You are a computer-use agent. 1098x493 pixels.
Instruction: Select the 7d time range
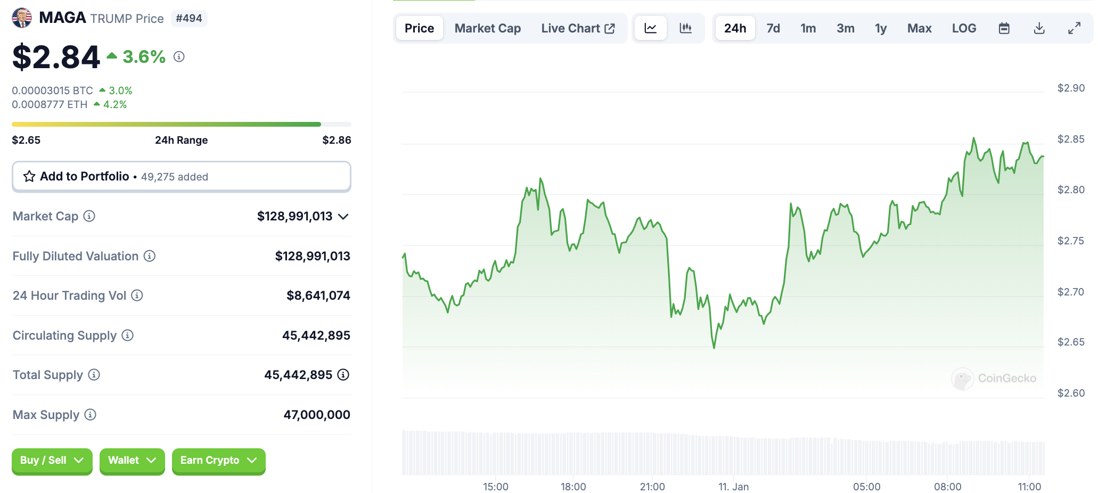tap(773, 28)
